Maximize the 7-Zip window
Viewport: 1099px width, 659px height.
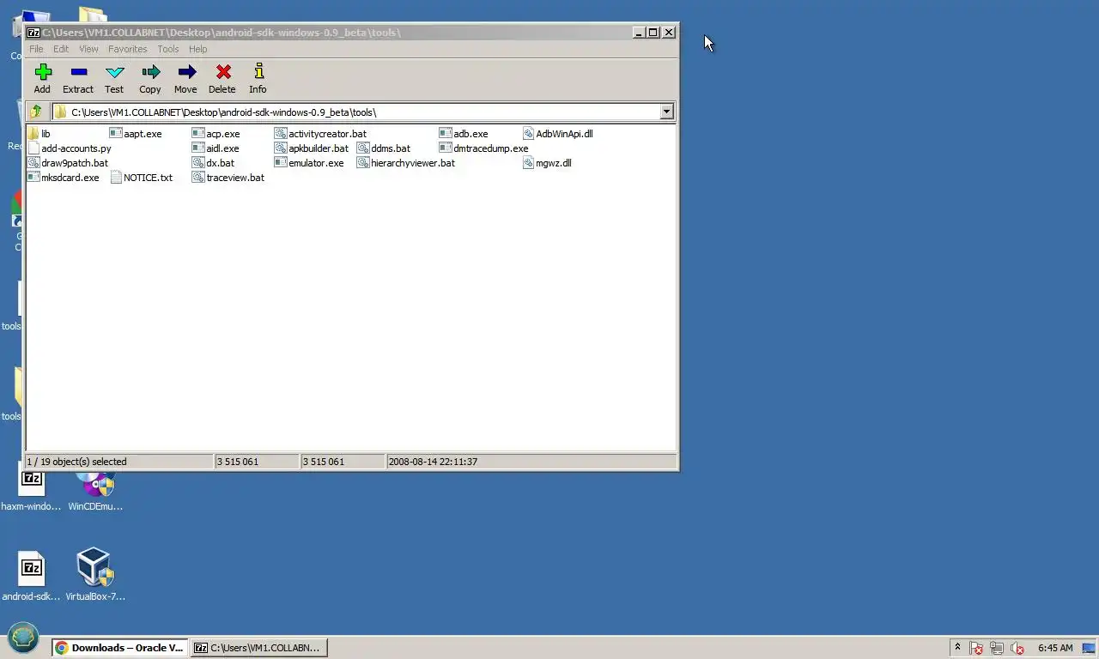653,33
